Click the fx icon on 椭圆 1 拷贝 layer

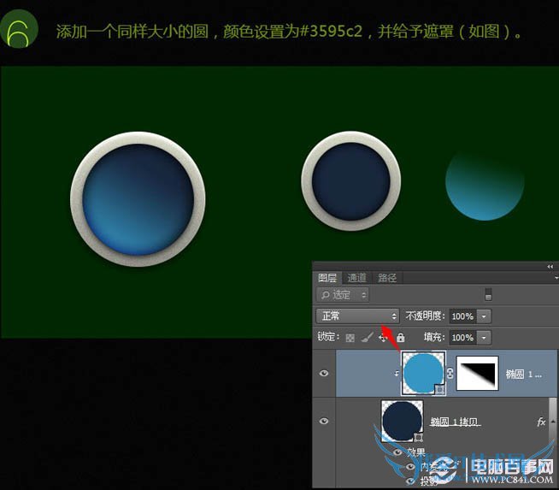coord(541,422)
